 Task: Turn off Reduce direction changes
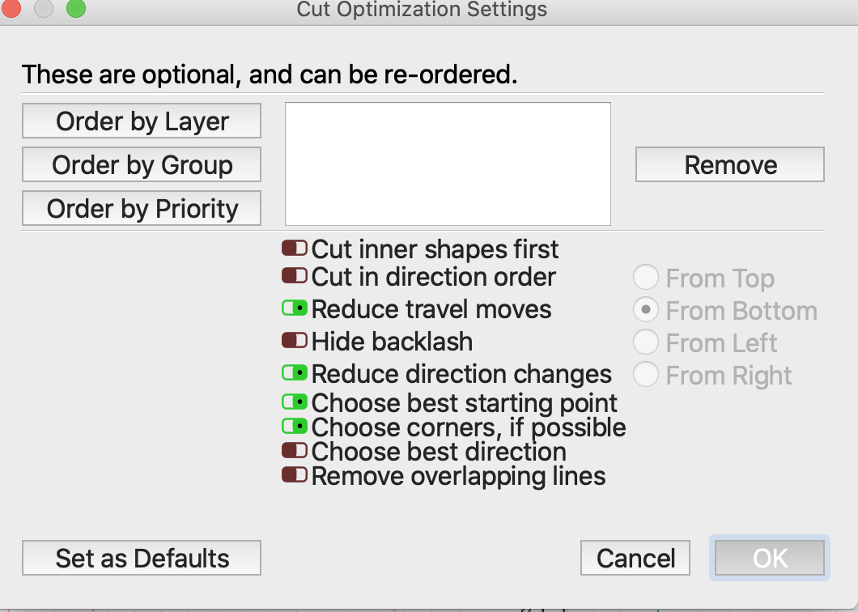point(295,372)
